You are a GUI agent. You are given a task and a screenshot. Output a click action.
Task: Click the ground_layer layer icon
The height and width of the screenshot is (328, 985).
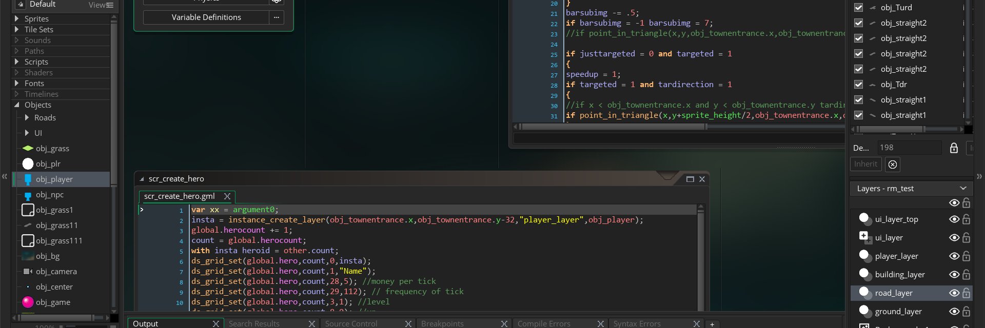[865, 311]
